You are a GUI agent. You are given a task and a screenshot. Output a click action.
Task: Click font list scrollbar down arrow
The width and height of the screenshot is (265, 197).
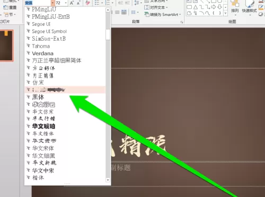(x=108, y=180)
